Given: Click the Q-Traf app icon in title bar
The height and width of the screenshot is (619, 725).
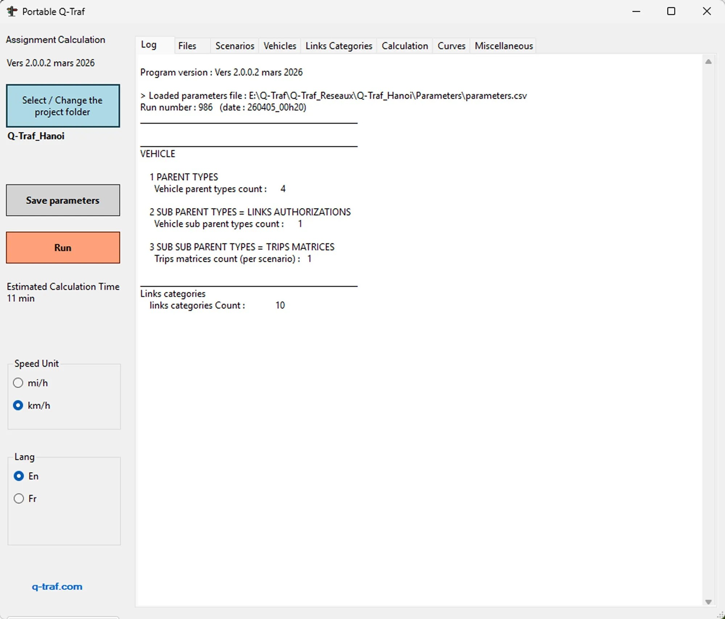Looking at the screenshot, I should tap(12, 12).
